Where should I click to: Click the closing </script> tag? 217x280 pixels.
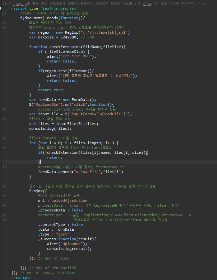coord(21,278)
